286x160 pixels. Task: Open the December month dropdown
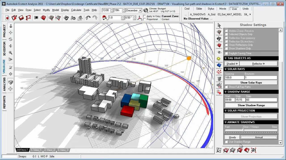[x=134, y=10]
